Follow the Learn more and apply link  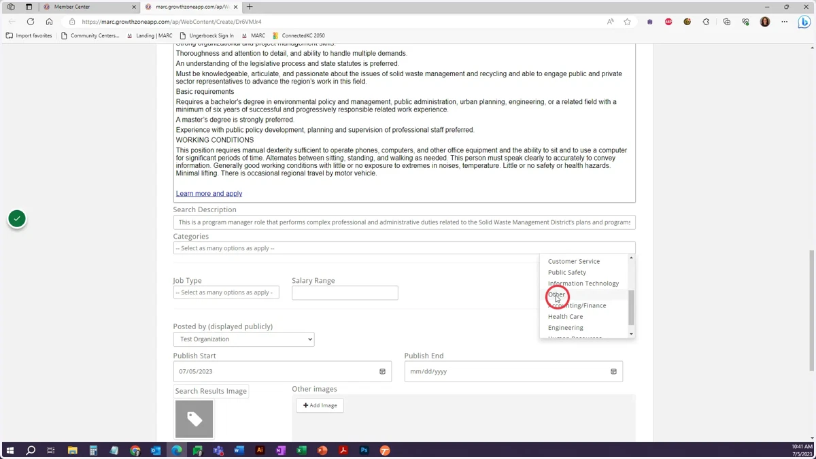coord(209,194)
